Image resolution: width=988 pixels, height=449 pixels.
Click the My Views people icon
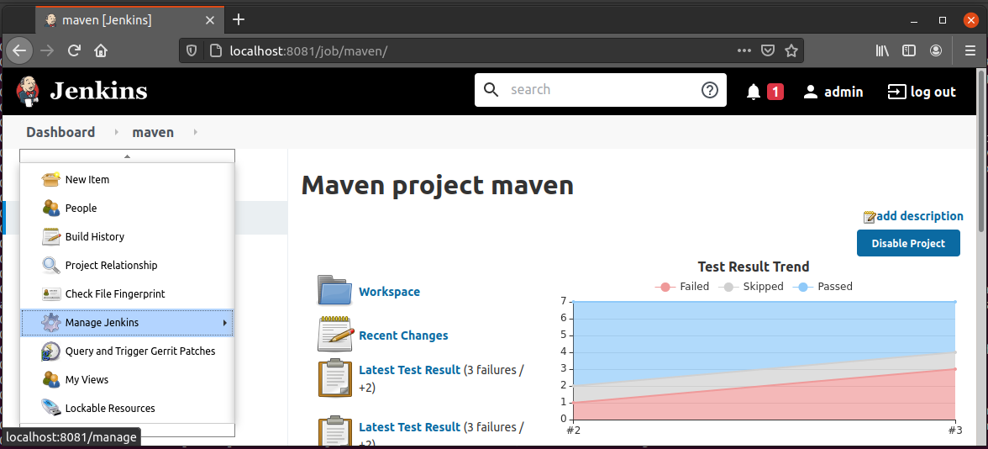(x=51, y=380)
